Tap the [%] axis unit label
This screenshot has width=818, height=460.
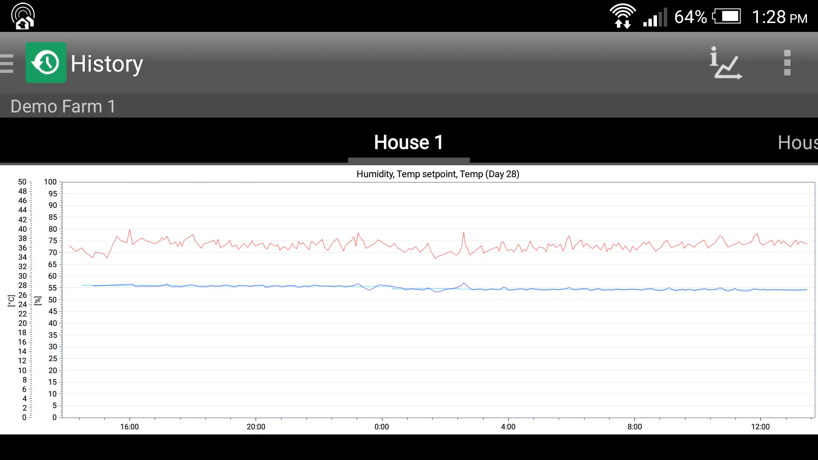38,301
